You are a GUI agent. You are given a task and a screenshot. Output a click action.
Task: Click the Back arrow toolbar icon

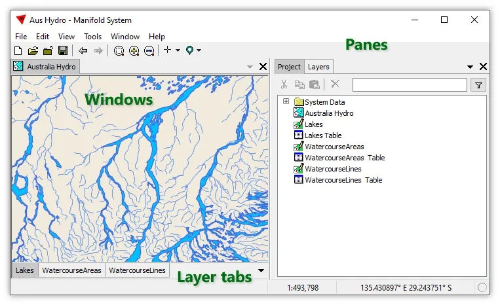(x=83, y=50)
